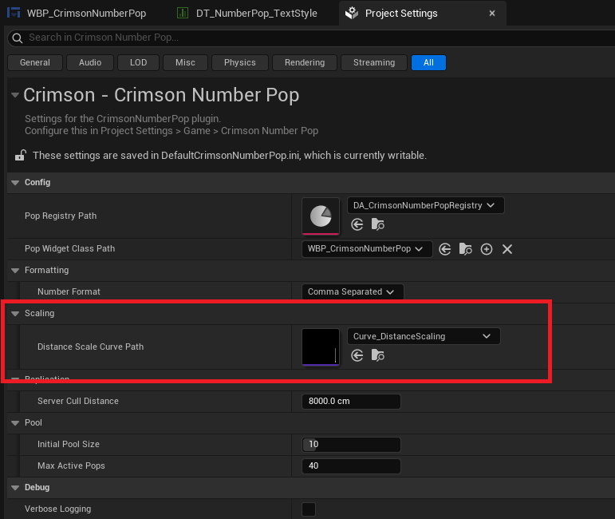Collapse the Formatting section
This screenshot has height=519, width=615.
point(15,271)
